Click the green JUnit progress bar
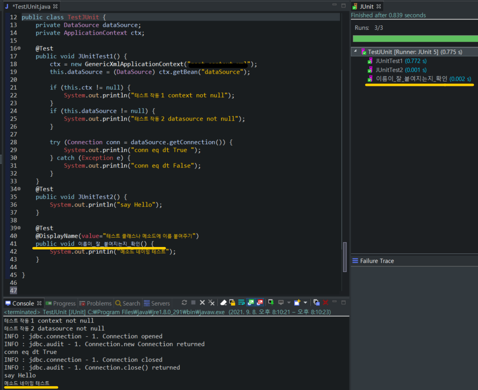478x390 pixels. pos(414,39)
